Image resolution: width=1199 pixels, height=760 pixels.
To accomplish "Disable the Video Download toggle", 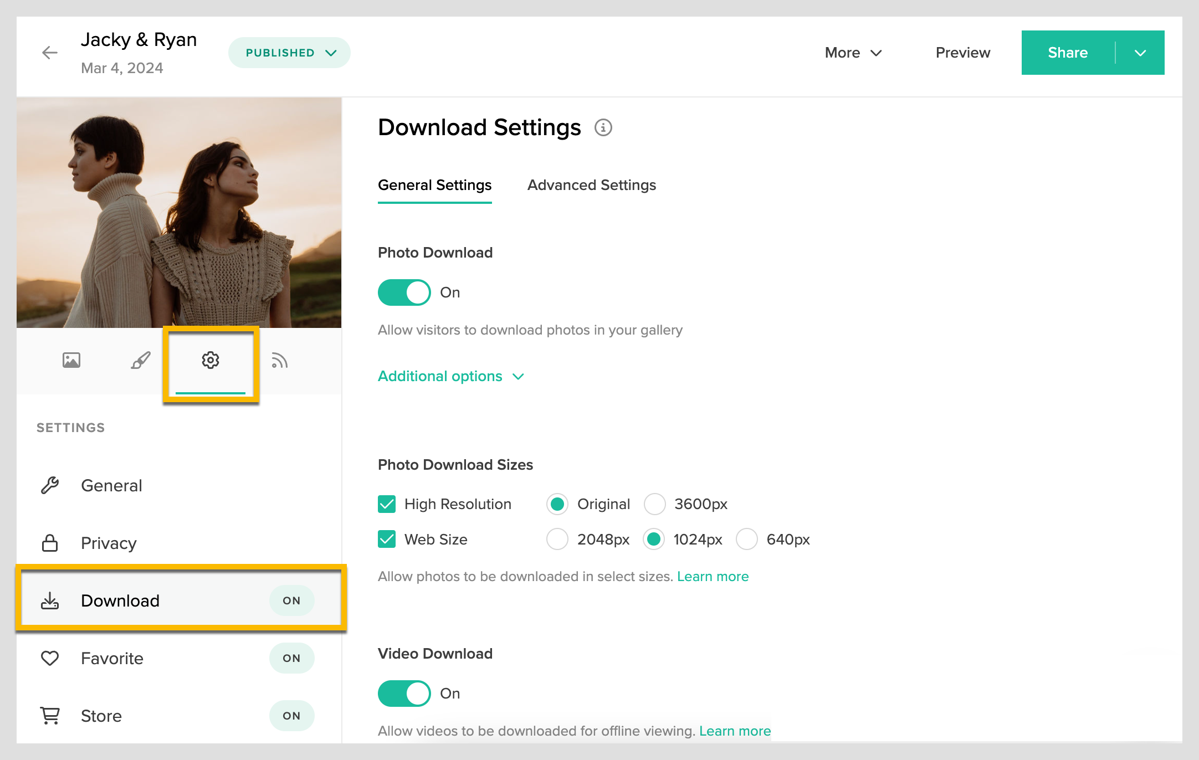I will tap(404, 694).
